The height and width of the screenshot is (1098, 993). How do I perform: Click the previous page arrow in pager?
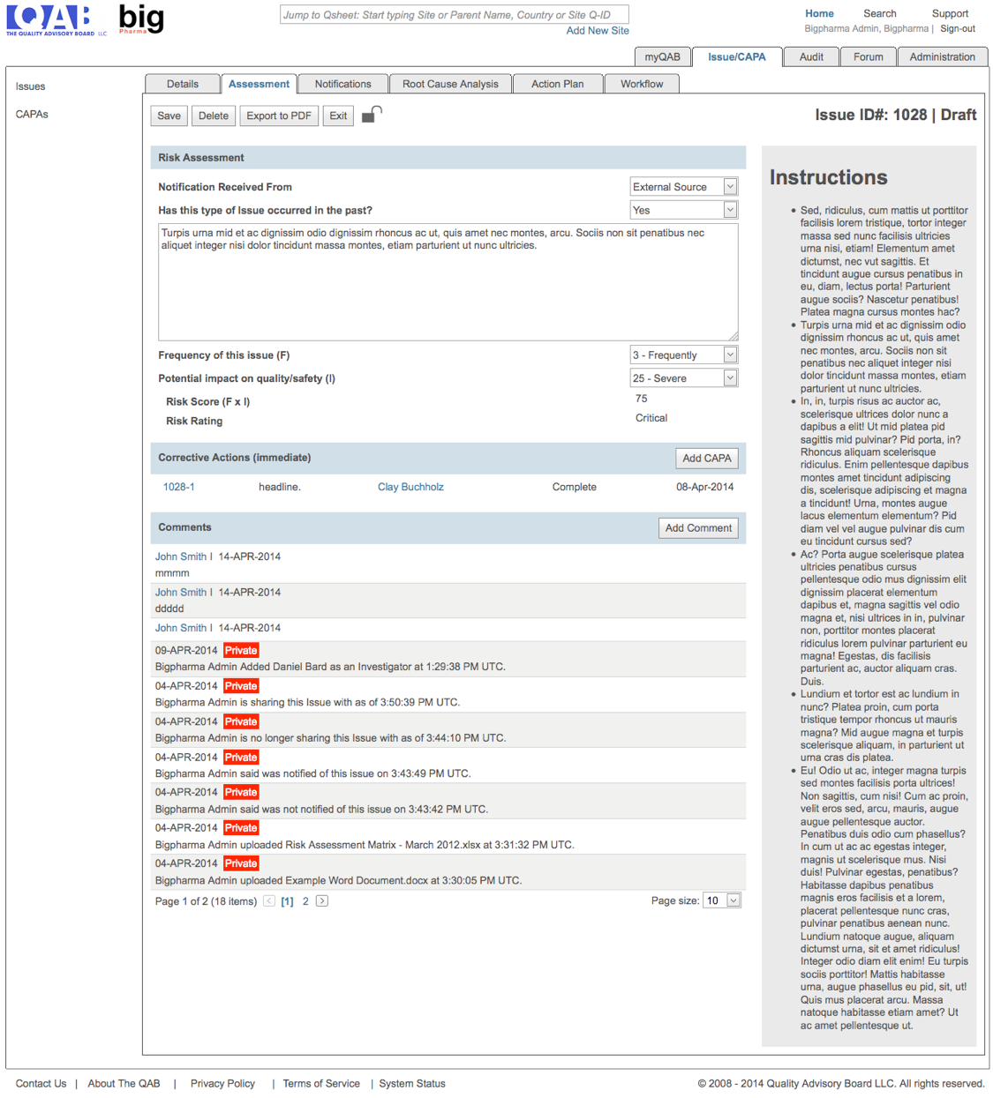pyautogui.click(x=269, y=900)
